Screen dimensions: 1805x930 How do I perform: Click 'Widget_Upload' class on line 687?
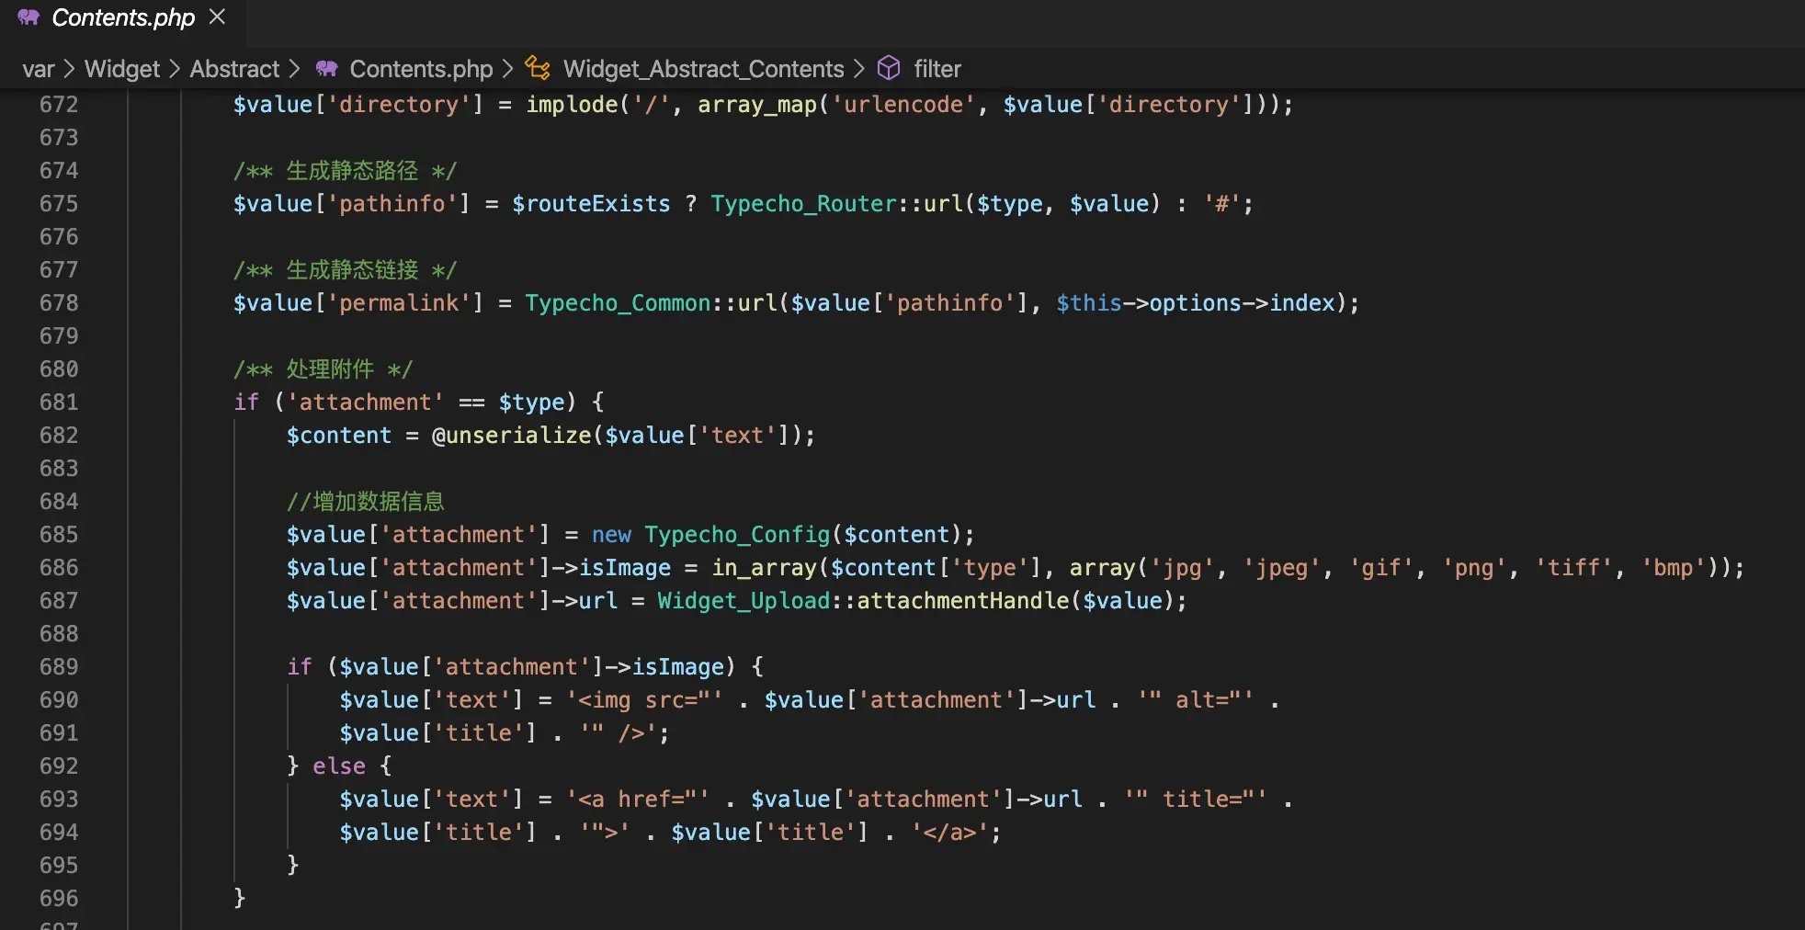point(744,601)
